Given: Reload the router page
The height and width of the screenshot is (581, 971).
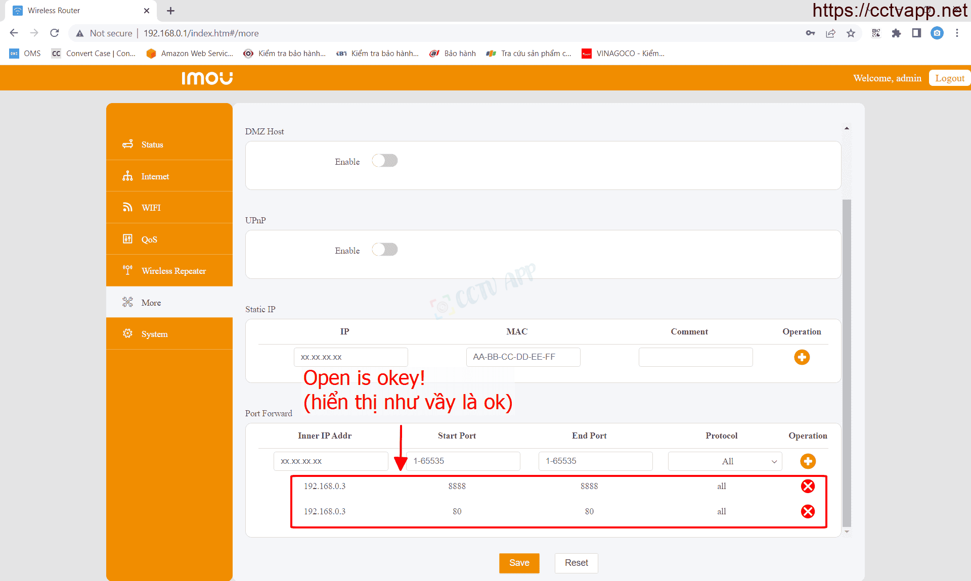Looking at the screenshot, I should click(55, 33).
